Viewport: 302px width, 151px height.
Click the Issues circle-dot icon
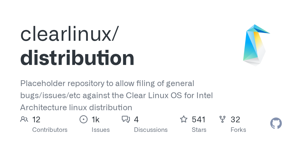click(83, 119)
